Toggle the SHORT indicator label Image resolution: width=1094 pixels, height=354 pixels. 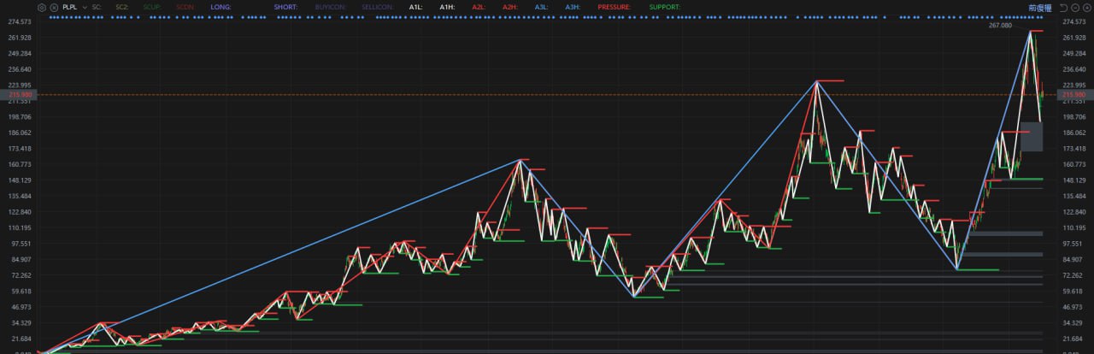(x=285, y=7)
